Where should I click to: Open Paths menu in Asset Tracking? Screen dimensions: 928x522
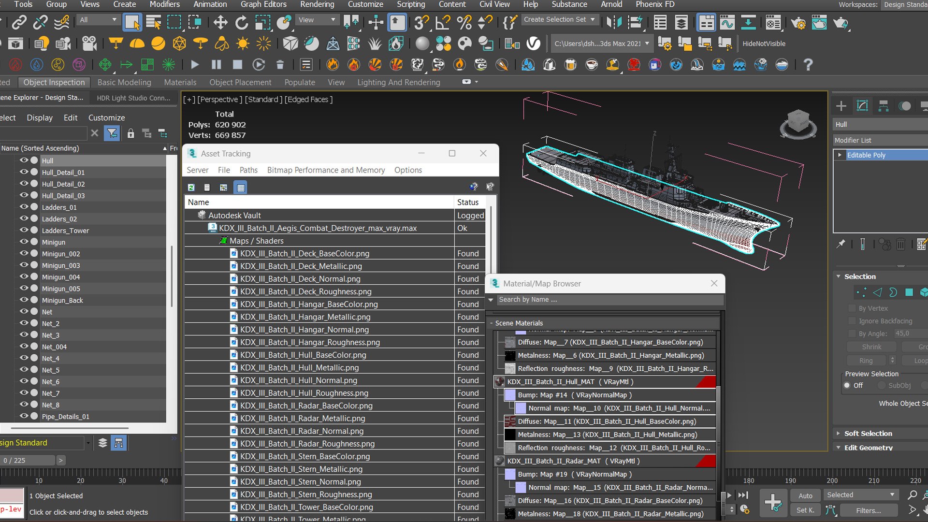pyautogui.click(x=248, y=170)
